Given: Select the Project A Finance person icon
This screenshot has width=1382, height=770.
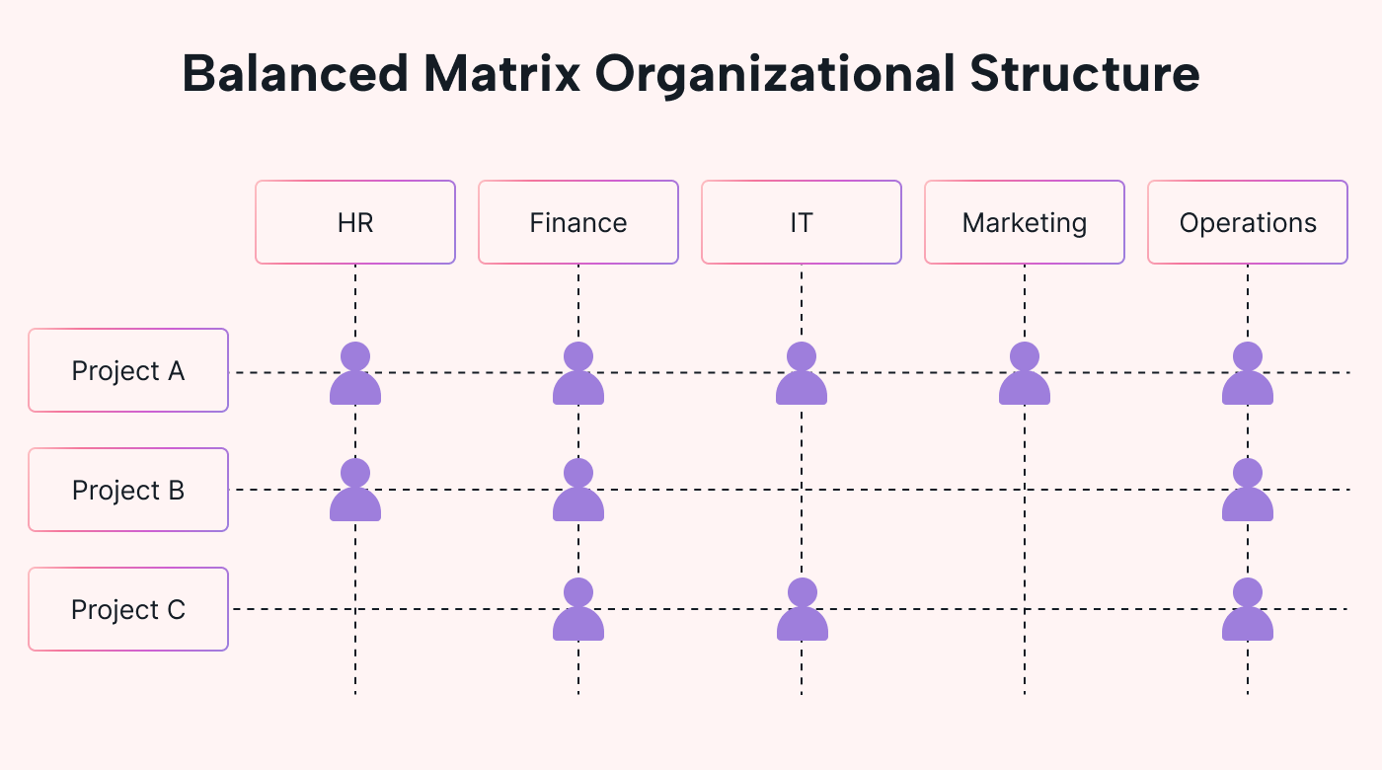Looking at the screenshot, I should (578, 374).
